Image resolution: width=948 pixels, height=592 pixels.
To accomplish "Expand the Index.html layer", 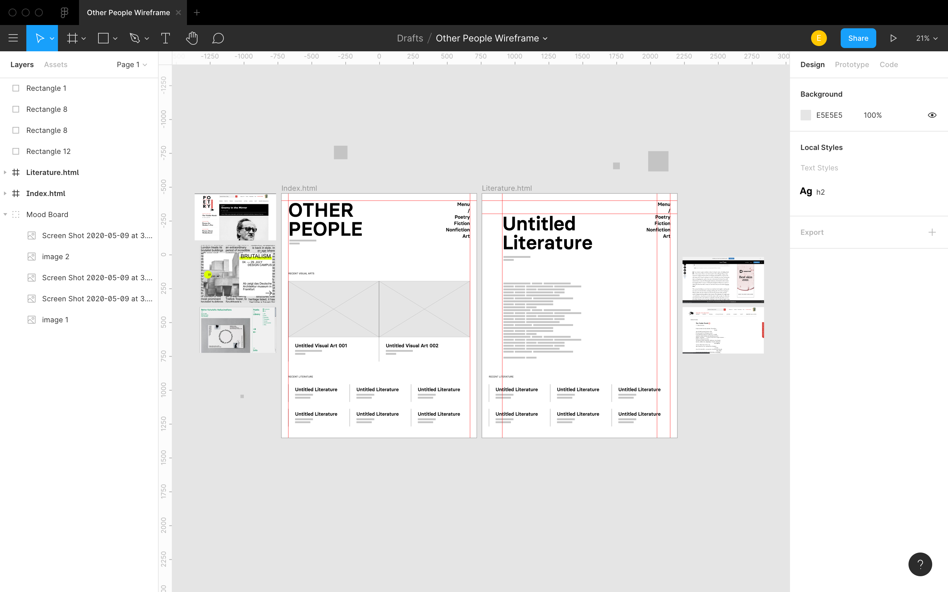I will [5, 193].
